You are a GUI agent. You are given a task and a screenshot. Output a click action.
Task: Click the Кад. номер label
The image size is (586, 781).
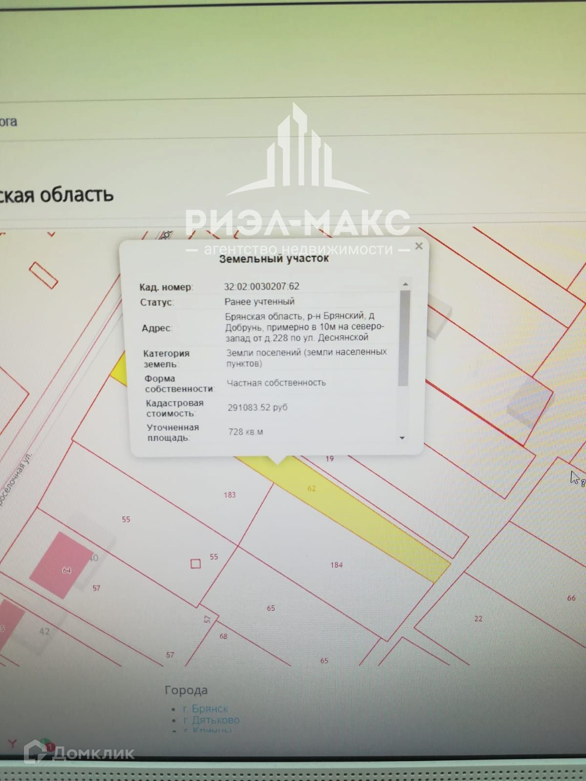(166, 287)
